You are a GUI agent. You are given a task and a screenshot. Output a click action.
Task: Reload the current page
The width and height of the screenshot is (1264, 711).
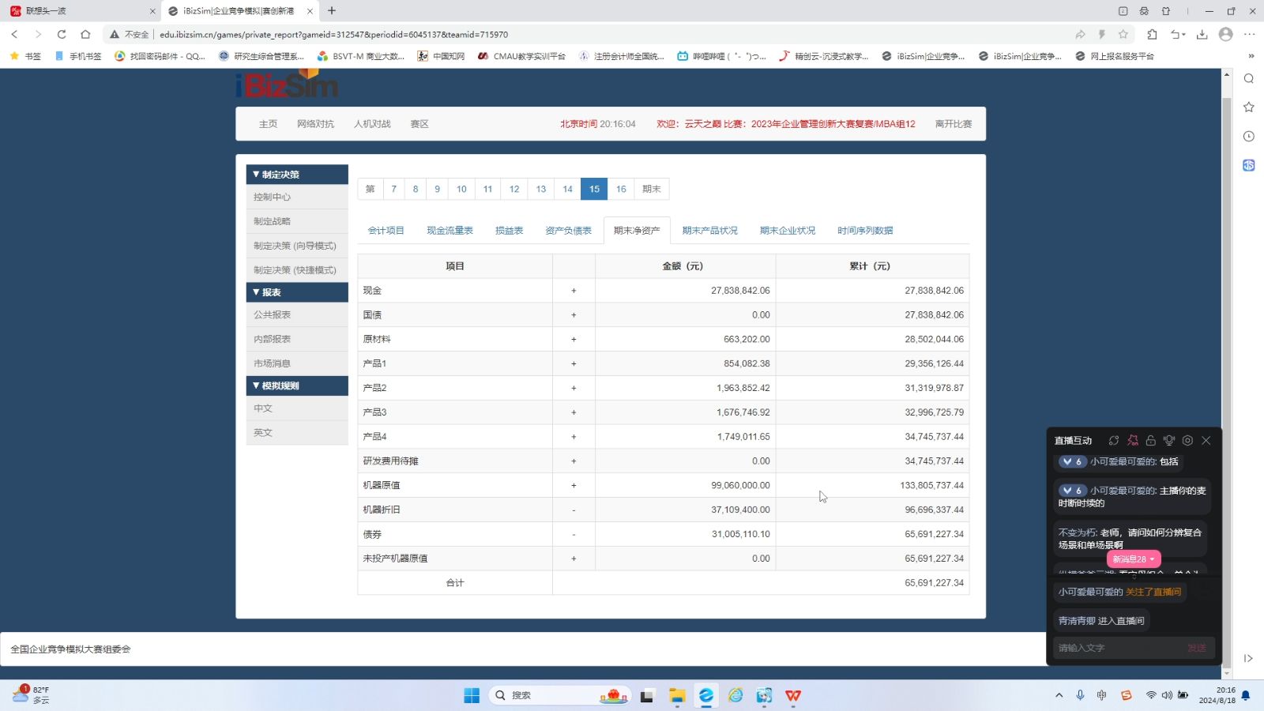tap(62, 34)
